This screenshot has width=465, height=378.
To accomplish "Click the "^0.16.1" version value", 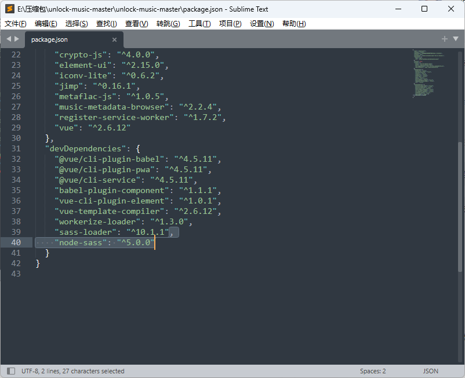I will [114, 86].
